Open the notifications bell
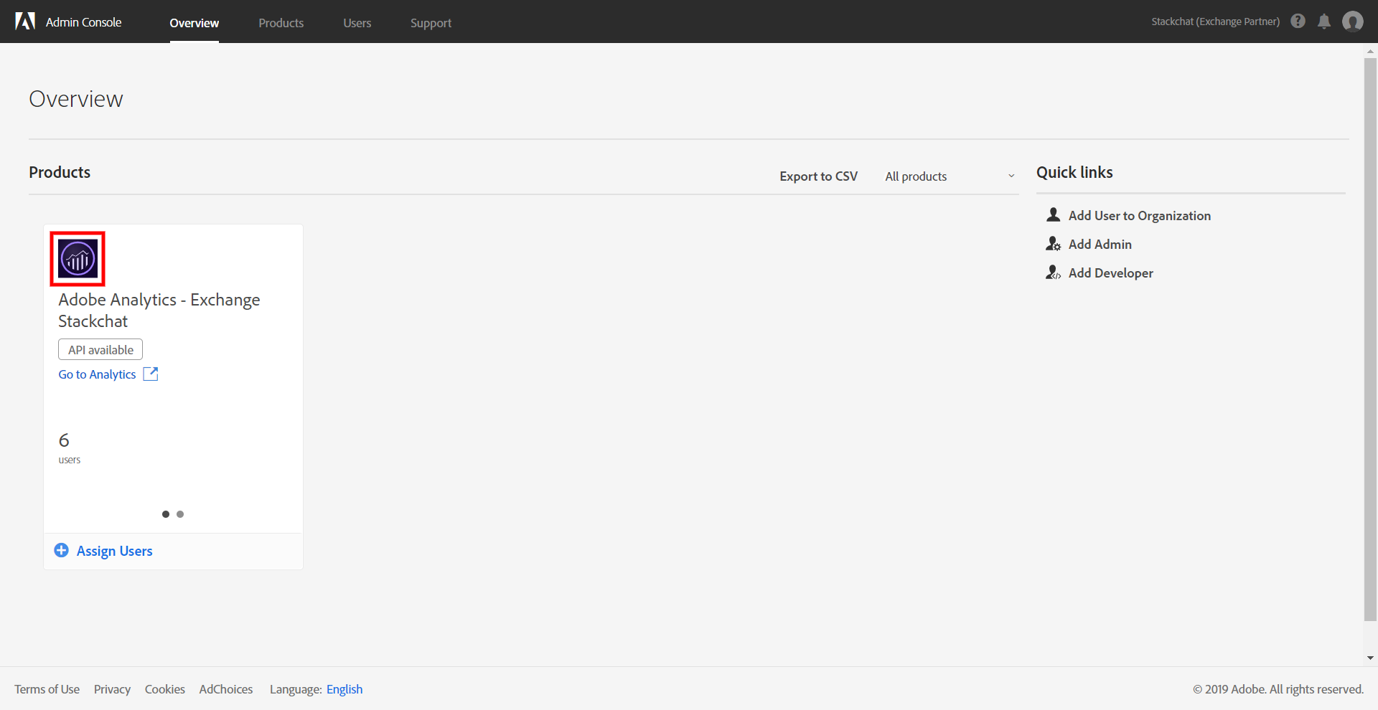 [x=1324, y=22]
